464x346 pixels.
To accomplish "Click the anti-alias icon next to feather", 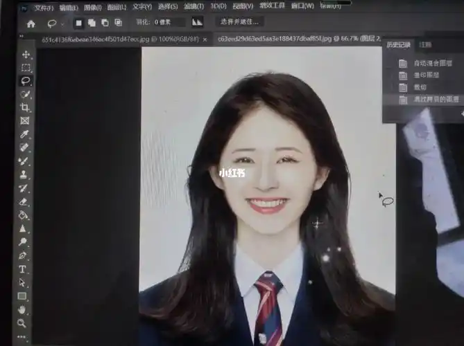I will tap(197, 22).
